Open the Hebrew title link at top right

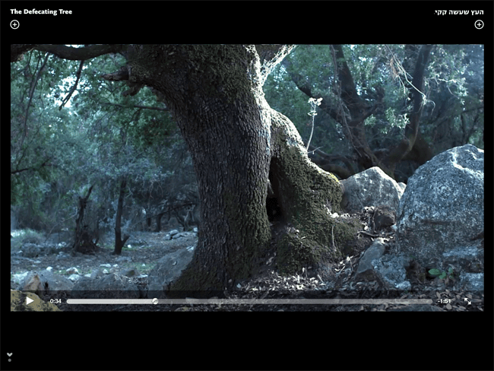tap(459, 11)
